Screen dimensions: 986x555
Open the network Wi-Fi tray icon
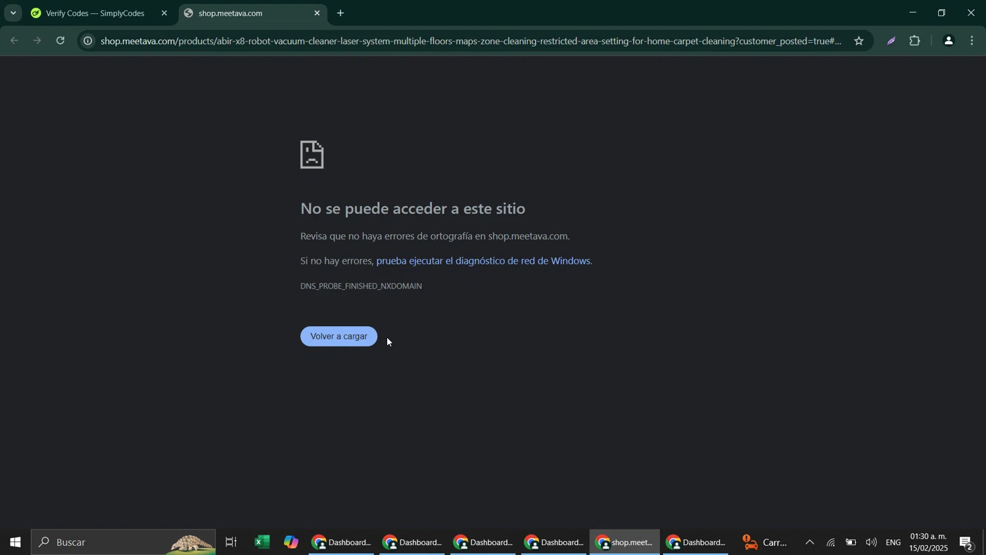point(832,543)
